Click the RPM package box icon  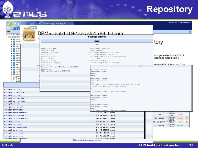pos(29,34)
